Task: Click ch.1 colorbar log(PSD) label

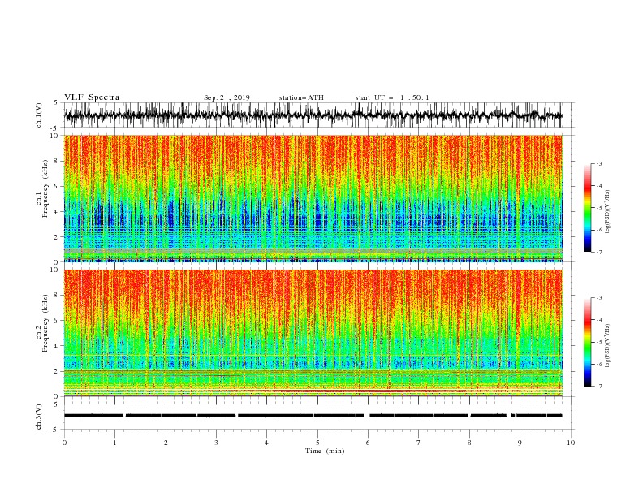Action: (x=608, y=212)
